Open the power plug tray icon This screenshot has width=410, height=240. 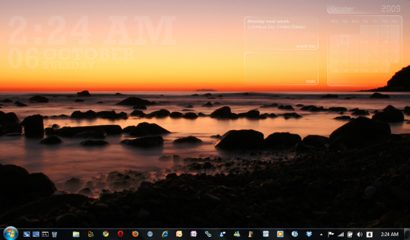[x=350, y=234]
